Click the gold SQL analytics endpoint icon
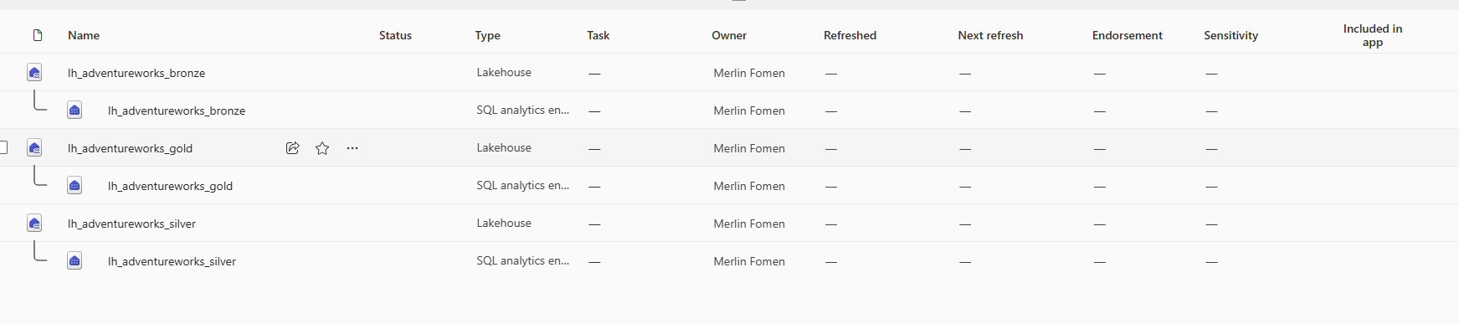This screenshot has height=324, width=1459. [x=74, y=186]
